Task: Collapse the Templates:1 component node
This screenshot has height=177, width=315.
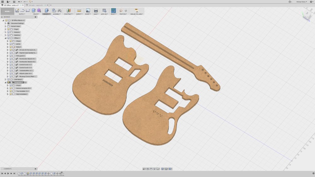Action: click(5, 83)
